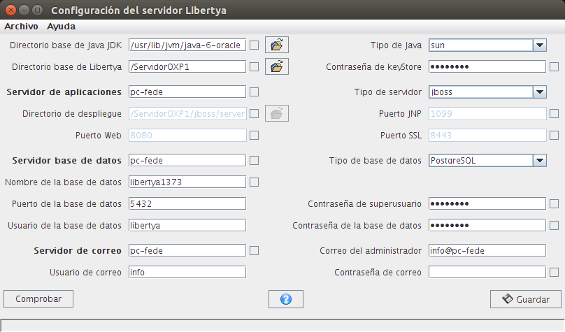Open the Archivo menu
Image resolution: width=565 pixels, height=332 pixels.
[x=21, y=27]
